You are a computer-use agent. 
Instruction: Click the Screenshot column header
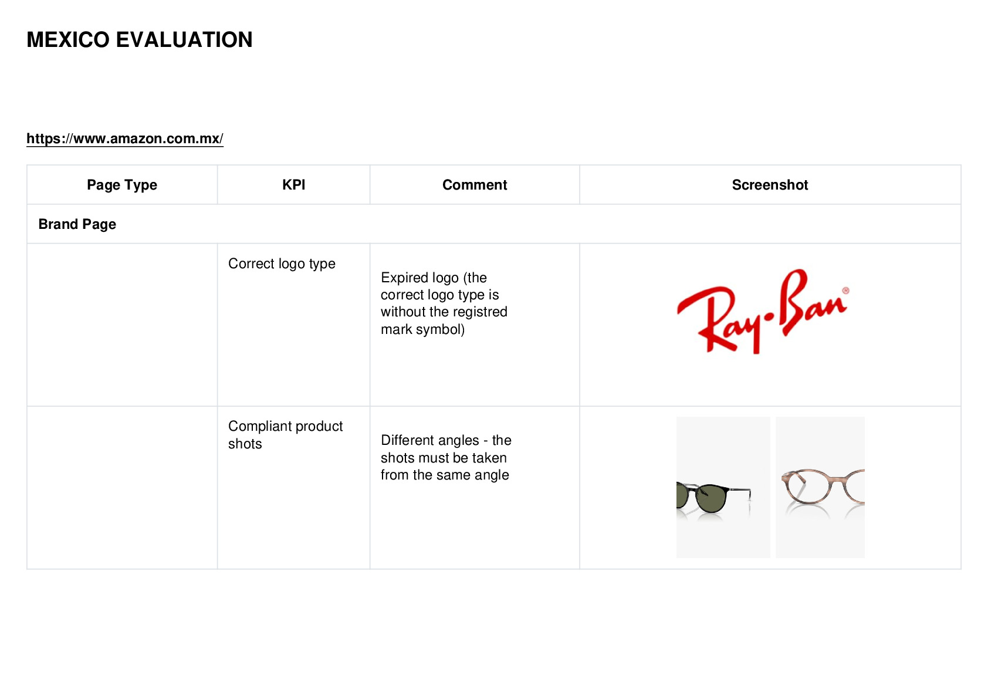tap(770, 185)
